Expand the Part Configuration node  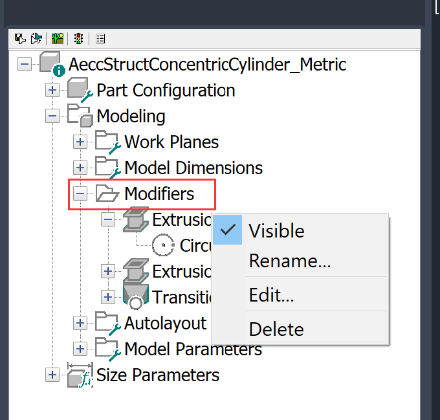tap(52, 90)
